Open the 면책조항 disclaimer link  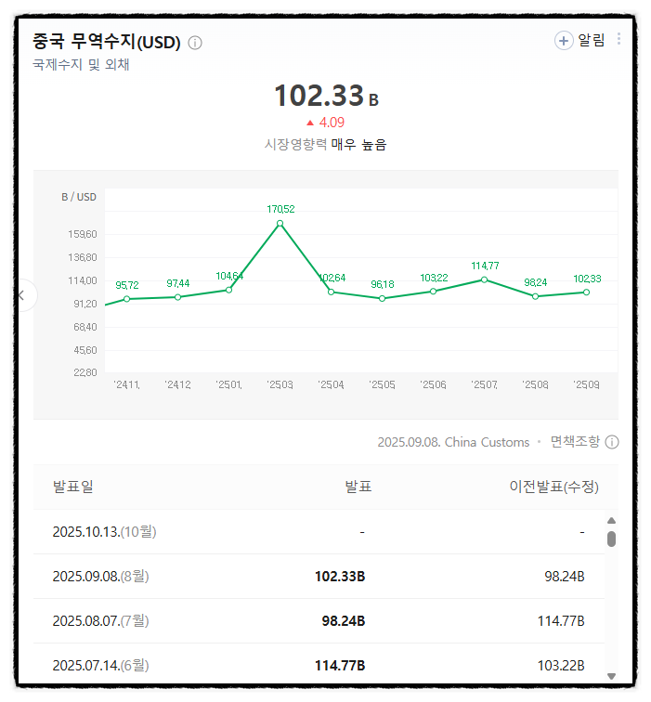tap(575, 442)
